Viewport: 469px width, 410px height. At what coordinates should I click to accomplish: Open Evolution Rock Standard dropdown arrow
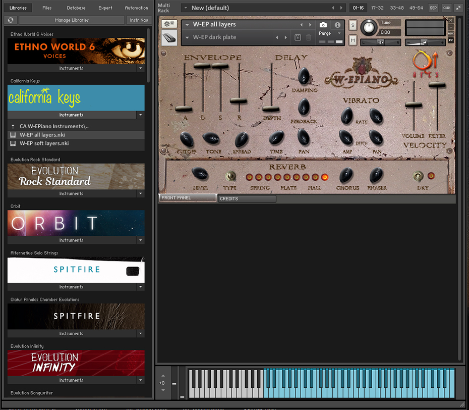pos(141,194)
